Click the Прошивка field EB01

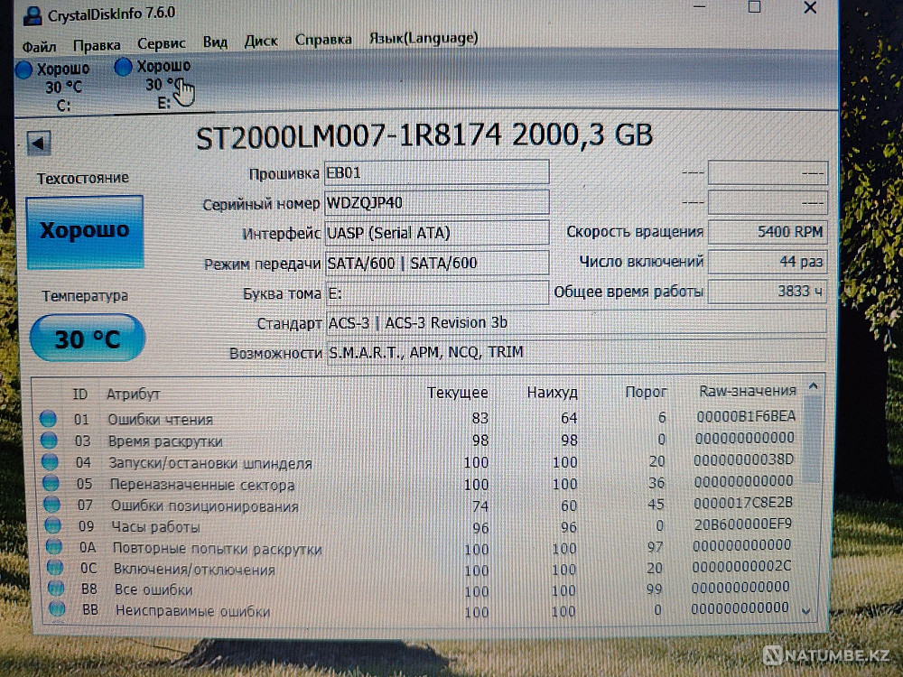coord(436,172)
